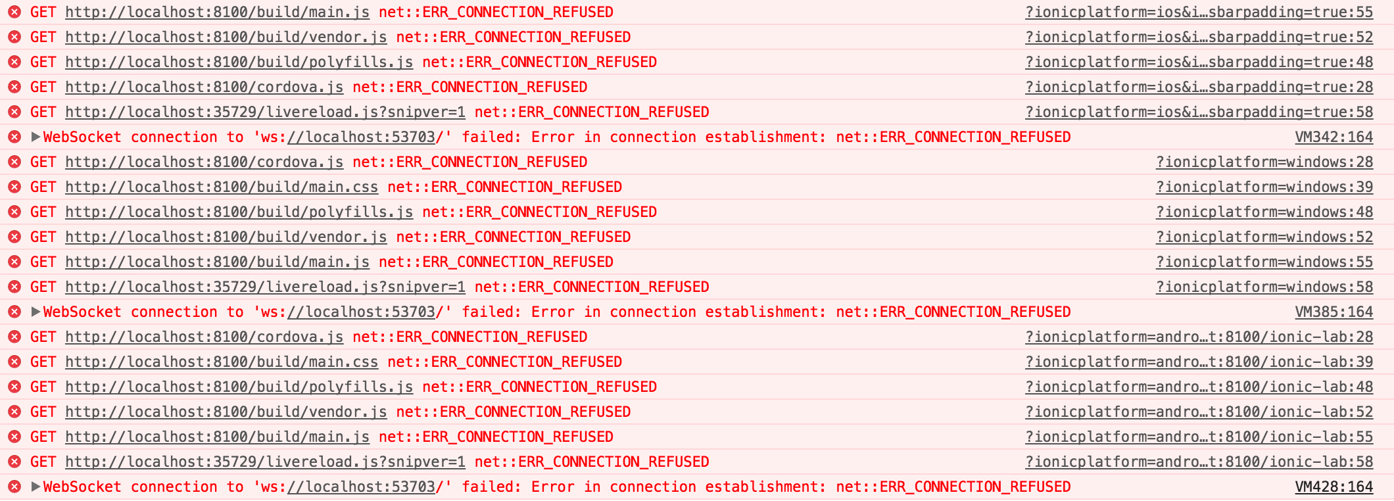Click error icon on the windows main.css row
This screenshot has width=1394, height=501.
tap(14, 187)
